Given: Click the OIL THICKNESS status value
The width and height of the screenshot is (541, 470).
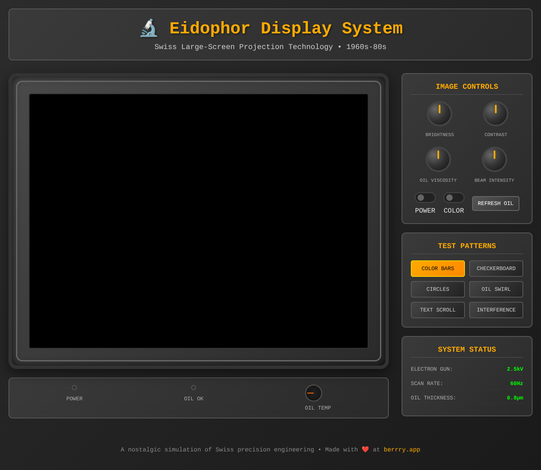Looking at the screenshot, I should (x=515, y=398).
